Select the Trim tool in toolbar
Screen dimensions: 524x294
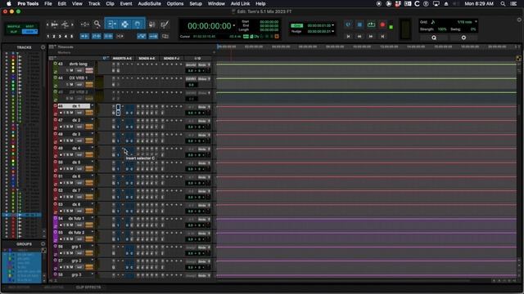click(x=112, y=24)
